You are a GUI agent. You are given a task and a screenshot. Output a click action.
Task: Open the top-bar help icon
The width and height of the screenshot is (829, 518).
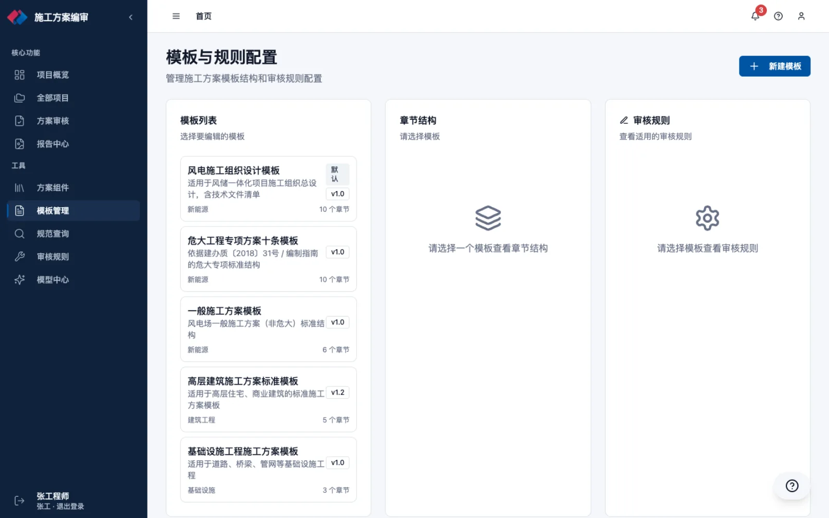click(778, 16)
